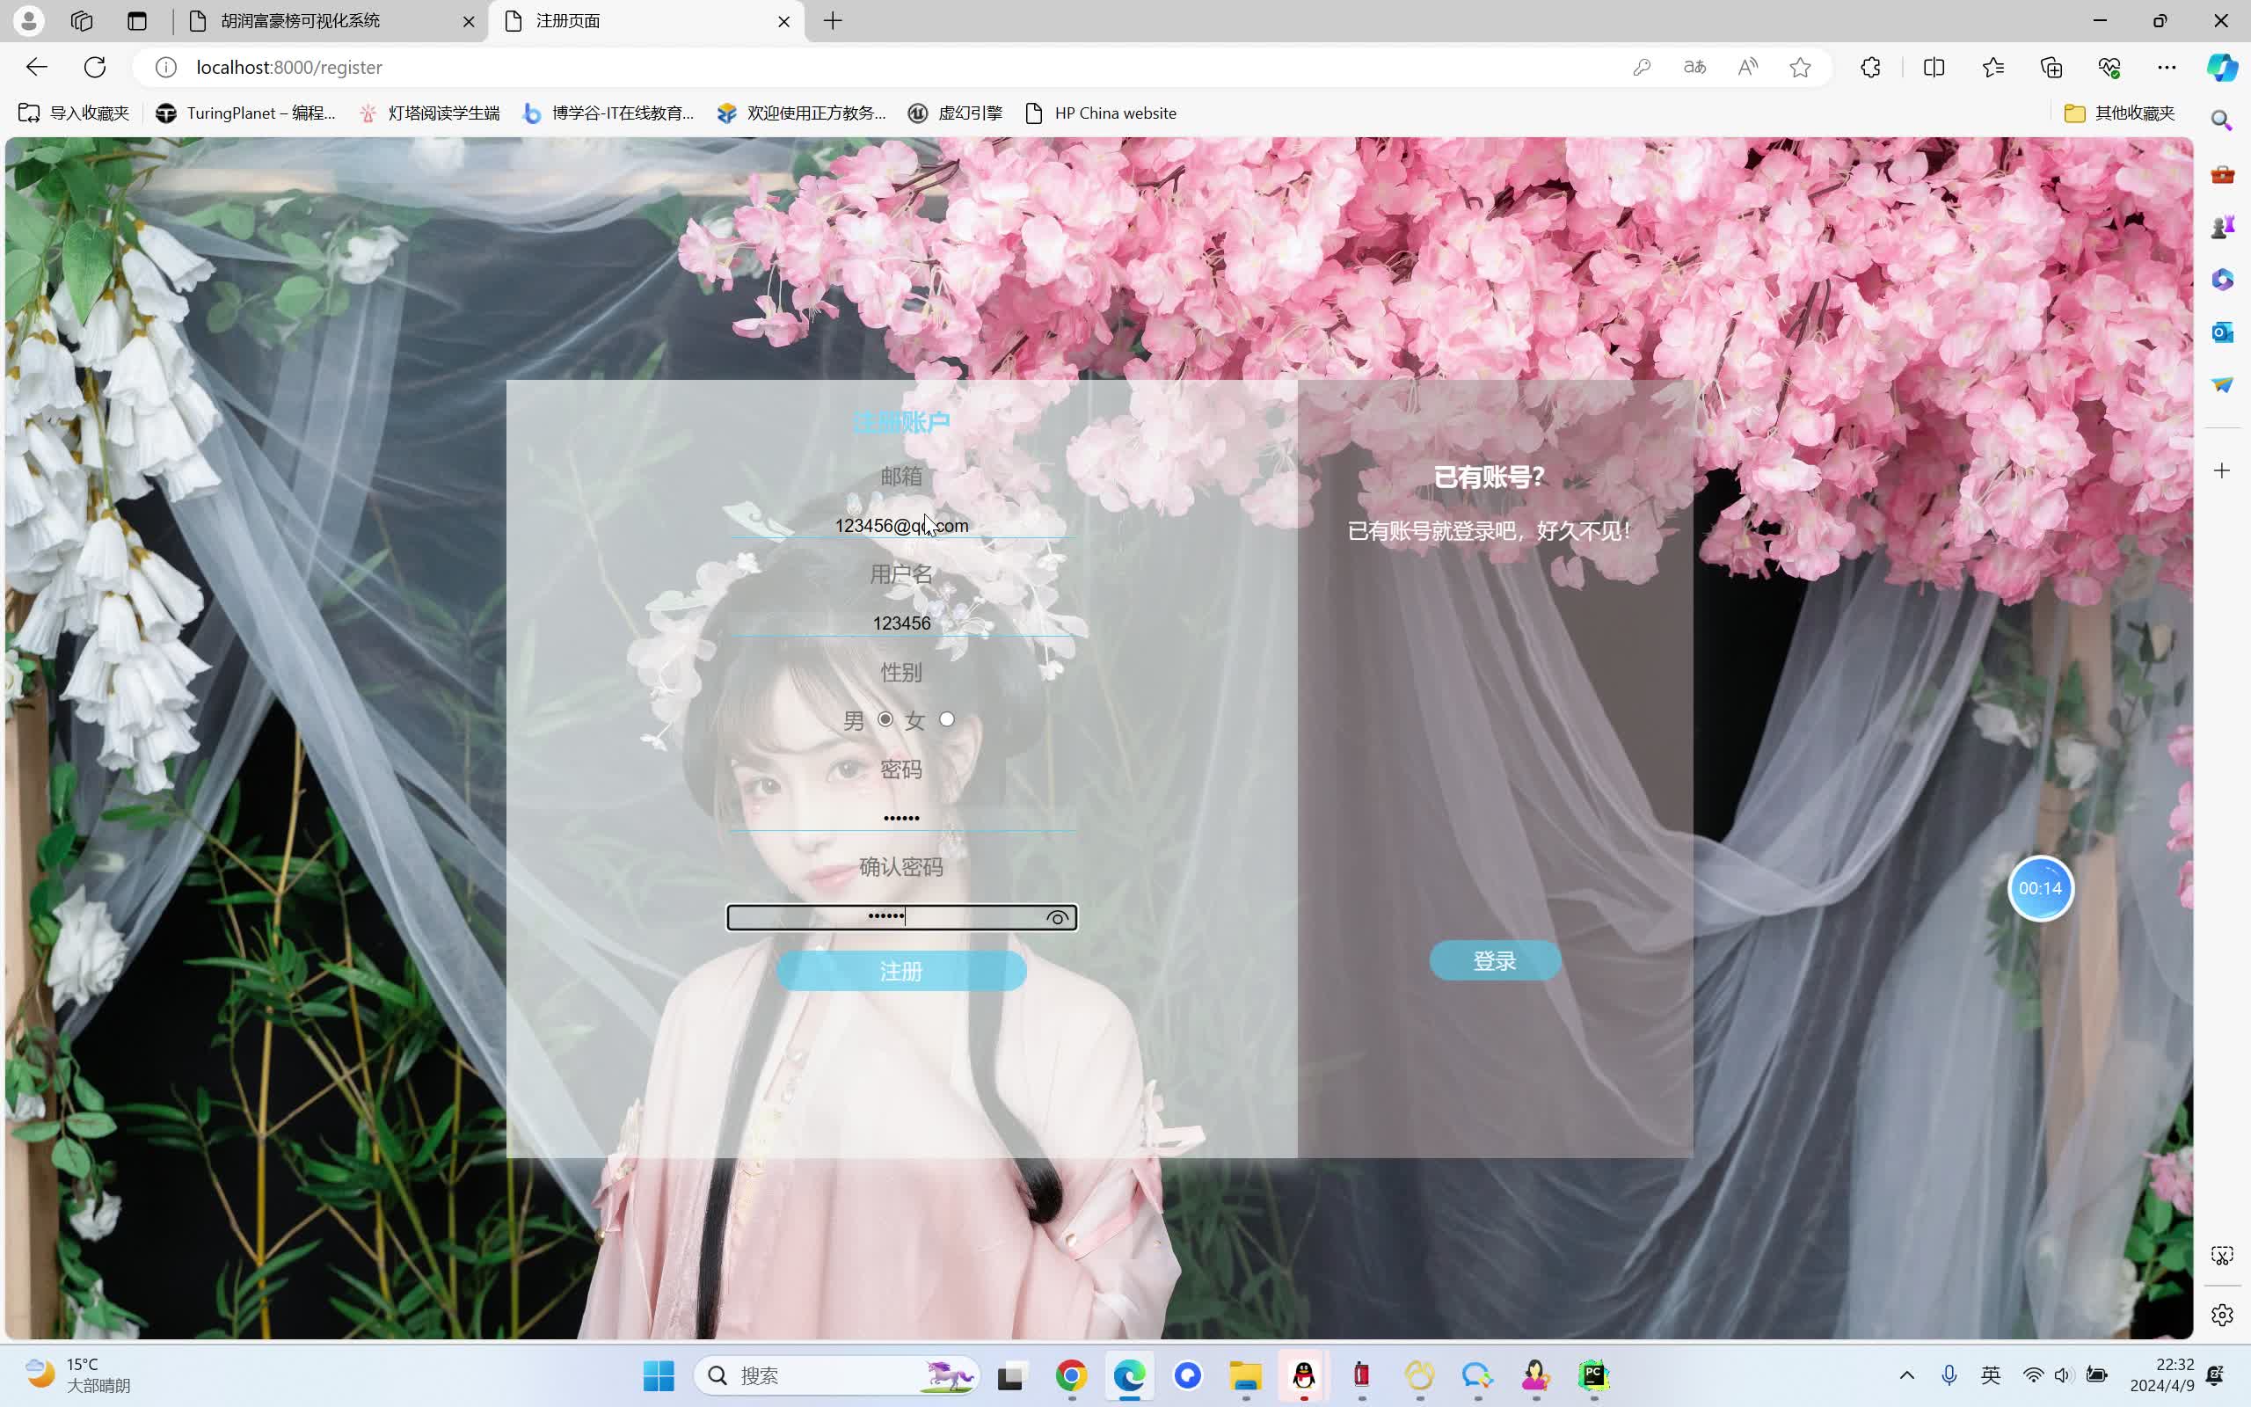
Task: Select the 男 gender radio button
Action: [885, 719]
